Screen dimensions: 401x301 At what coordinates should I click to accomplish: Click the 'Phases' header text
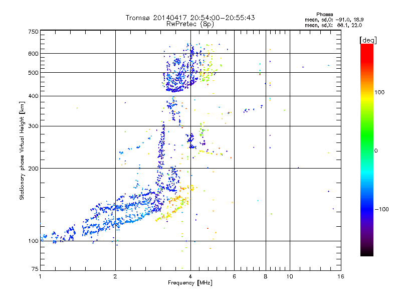tap(324, 15)
